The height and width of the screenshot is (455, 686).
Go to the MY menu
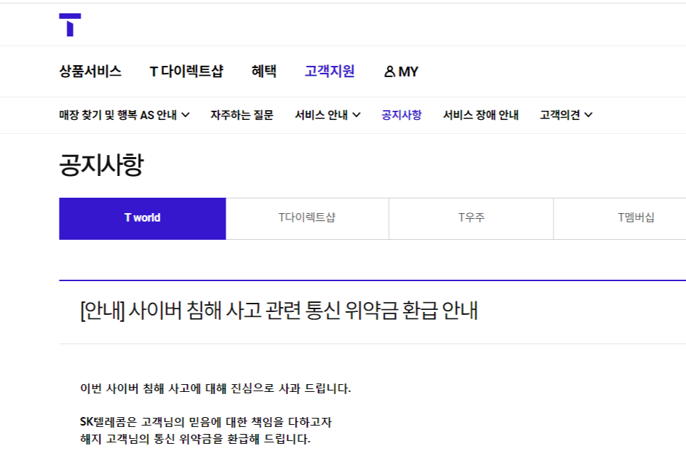pyautogui.click(x=402, y=72)
